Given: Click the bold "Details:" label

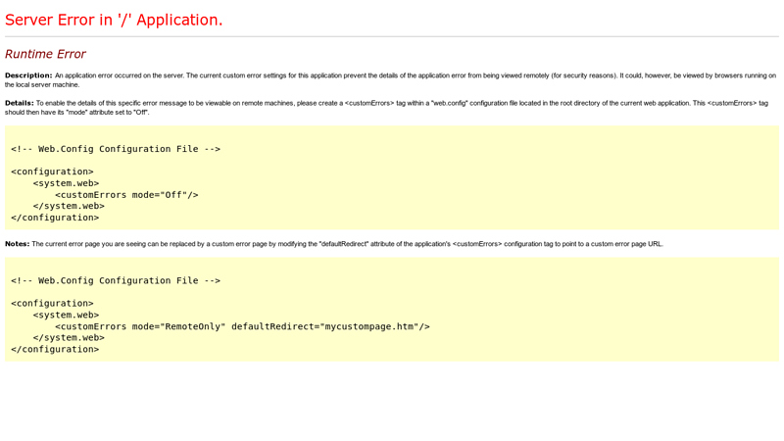Looking at the screenshot, I should [x=20, y=103].
